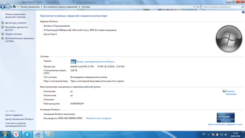This screenshot has height=138, width=245.
Task: Click the '3,00 ГБ' installed memory value
Action: click(x=74, y=71)
